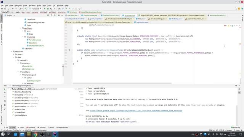This screenshot has height=137, width=244.
Task: Hide the Project panel with minus icon
Action: click(x=62, y=15)
